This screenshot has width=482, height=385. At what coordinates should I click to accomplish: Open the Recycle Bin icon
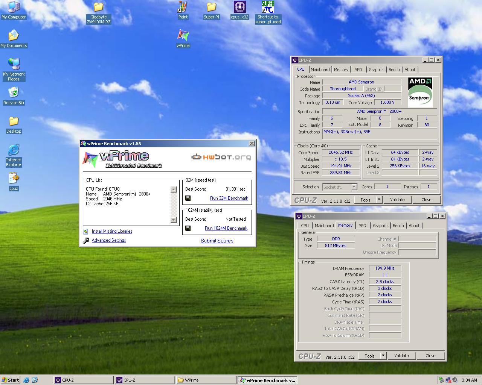click(x=14, y=96)
